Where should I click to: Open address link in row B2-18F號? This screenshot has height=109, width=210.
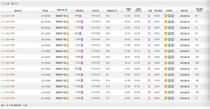pyautogui.click(x=8, y=98)
